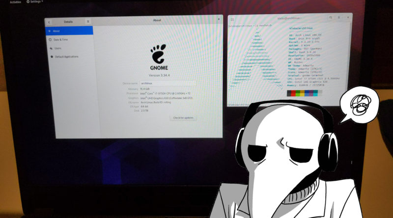Click the terminal window title text
This screenshot has width=393, height=218.
pyautogui.click(x=289, y=18)
